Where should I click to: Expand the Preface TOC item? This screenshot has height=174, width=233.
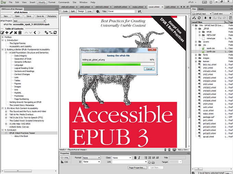point(2,37)
